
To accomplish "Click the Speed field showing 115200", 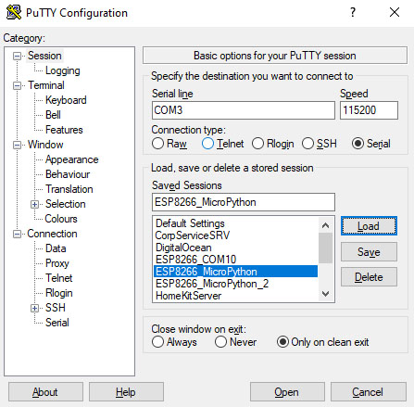I will point(369,110).
